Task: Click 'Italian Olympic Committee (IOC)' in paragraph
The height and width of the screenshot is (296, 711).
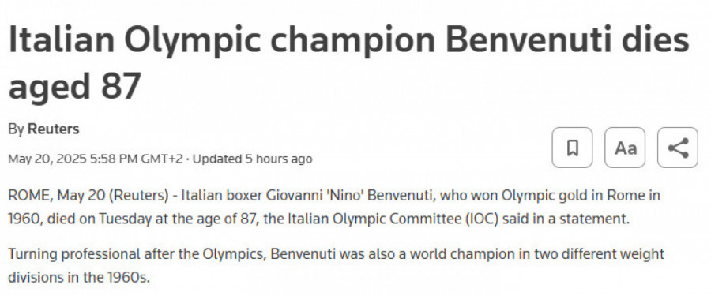Action: point(393,219)
